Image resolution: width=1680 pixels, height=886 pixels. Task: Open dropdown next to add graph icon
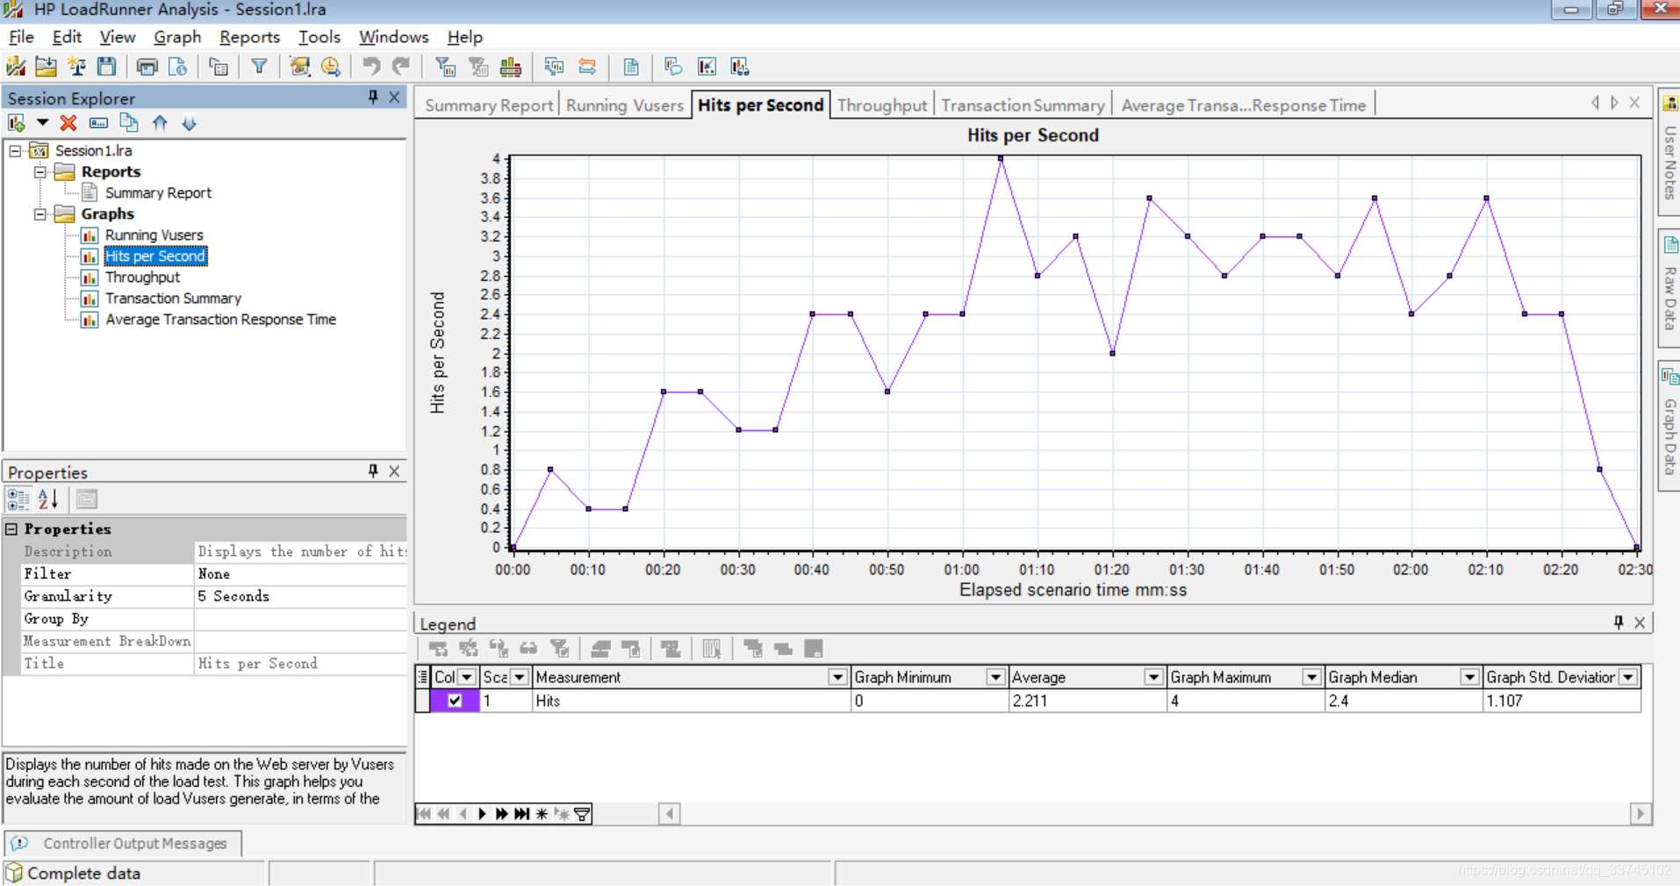[42, 123]
